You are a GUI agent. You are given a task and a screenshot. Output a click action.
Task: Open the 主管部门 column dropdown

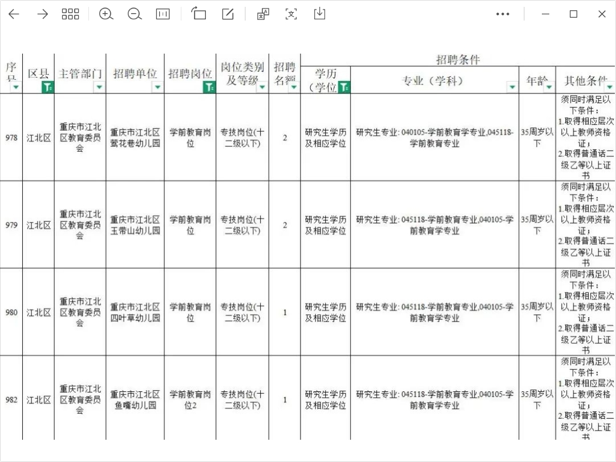click(x=99, y=87)
